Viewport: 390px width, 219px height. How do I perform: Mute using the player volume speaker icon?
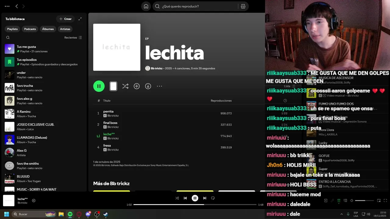(x=352, y=200)
